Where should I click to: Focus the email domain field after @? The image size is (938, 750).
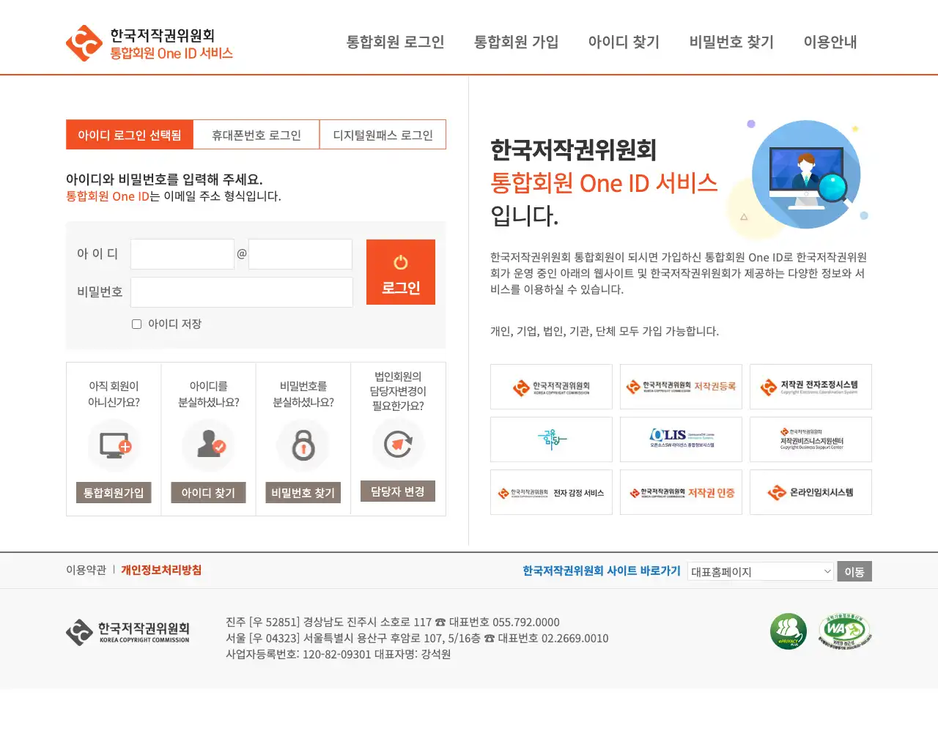coord(300,254)
